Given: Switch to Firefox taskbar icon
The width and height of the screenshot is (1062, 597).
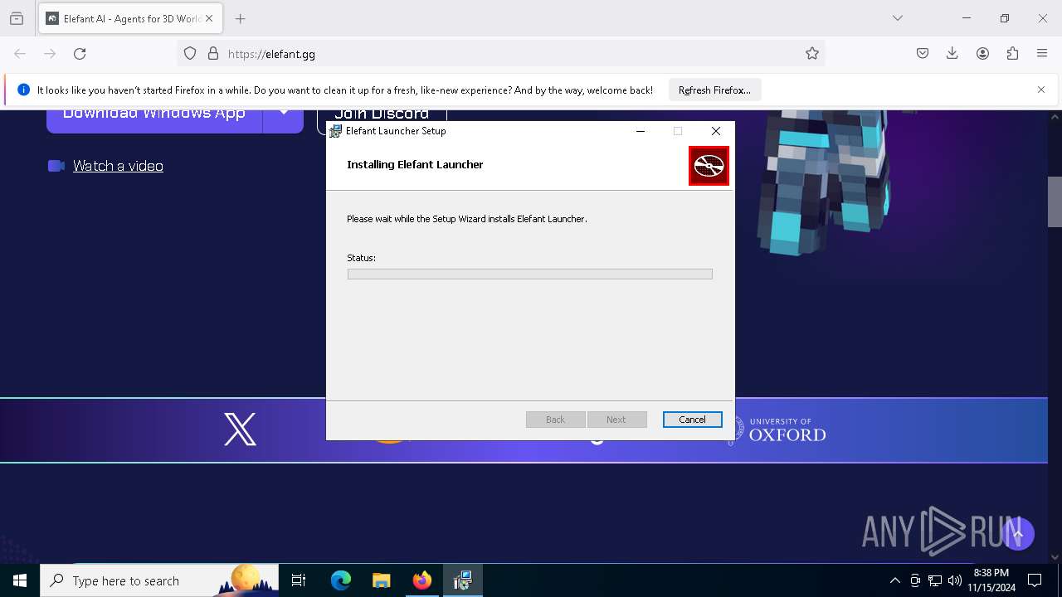Looking at the screenshot, I should (422, 580).
